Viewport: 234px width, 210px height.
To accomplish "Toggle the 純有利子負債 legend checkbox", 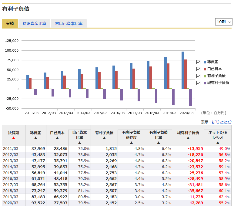I will (x=199, y=83).
